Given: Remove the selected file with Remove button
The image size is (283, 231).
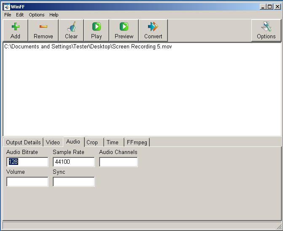Looking at the screenshot, I should [x=43, y=30].
